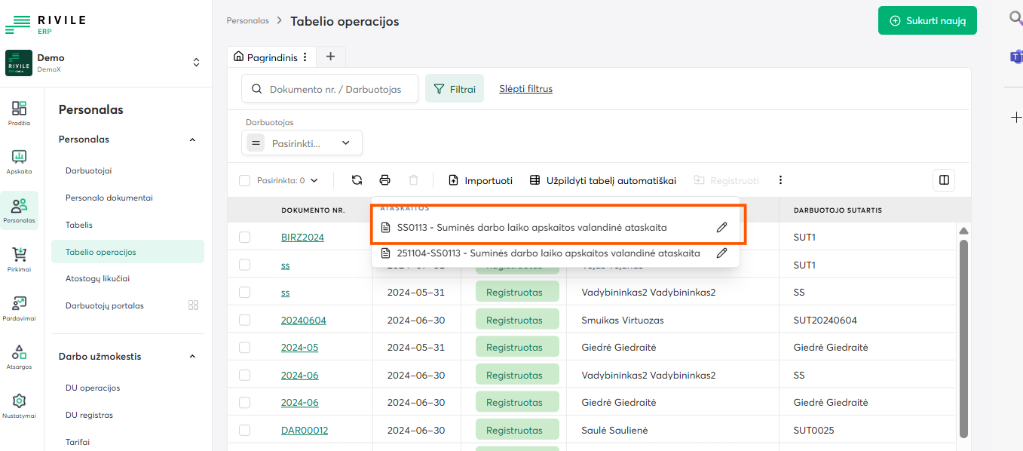Click pencil icon for SS0113 report
This screenshot has width=1023, height=451.
click(721, 227)
